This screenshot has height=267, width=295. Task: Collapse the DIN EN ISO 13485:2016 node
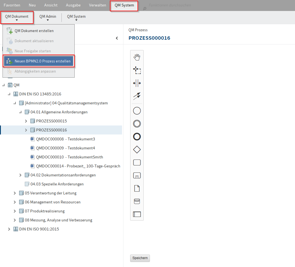[9, 94]
